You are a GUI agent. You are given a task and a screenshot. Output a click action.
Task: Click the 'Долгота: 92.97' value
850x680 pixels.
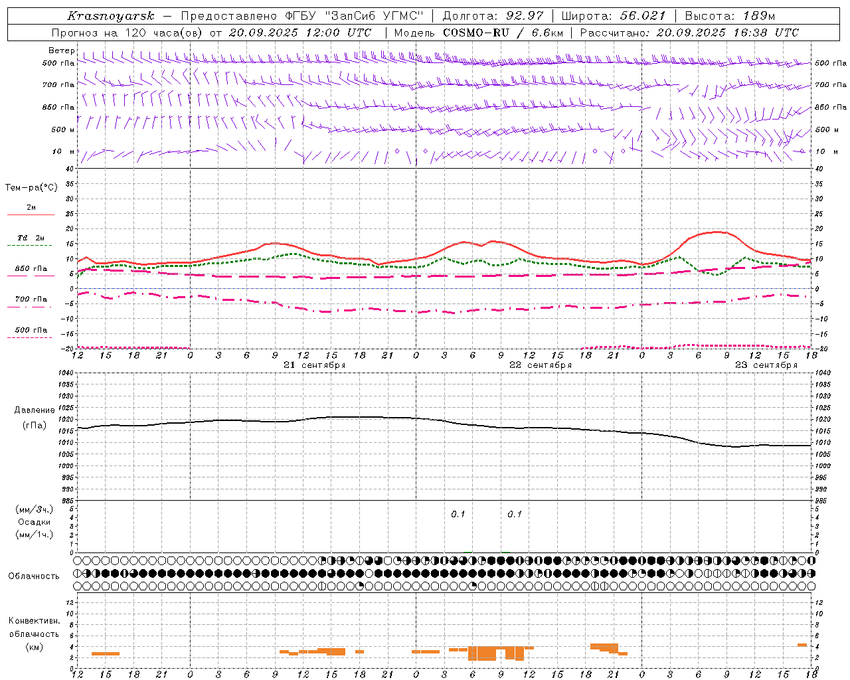tap(493, 16)
